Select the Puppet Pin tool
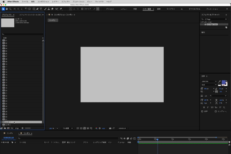The image size is (231, 154). [x=61, y=9]
